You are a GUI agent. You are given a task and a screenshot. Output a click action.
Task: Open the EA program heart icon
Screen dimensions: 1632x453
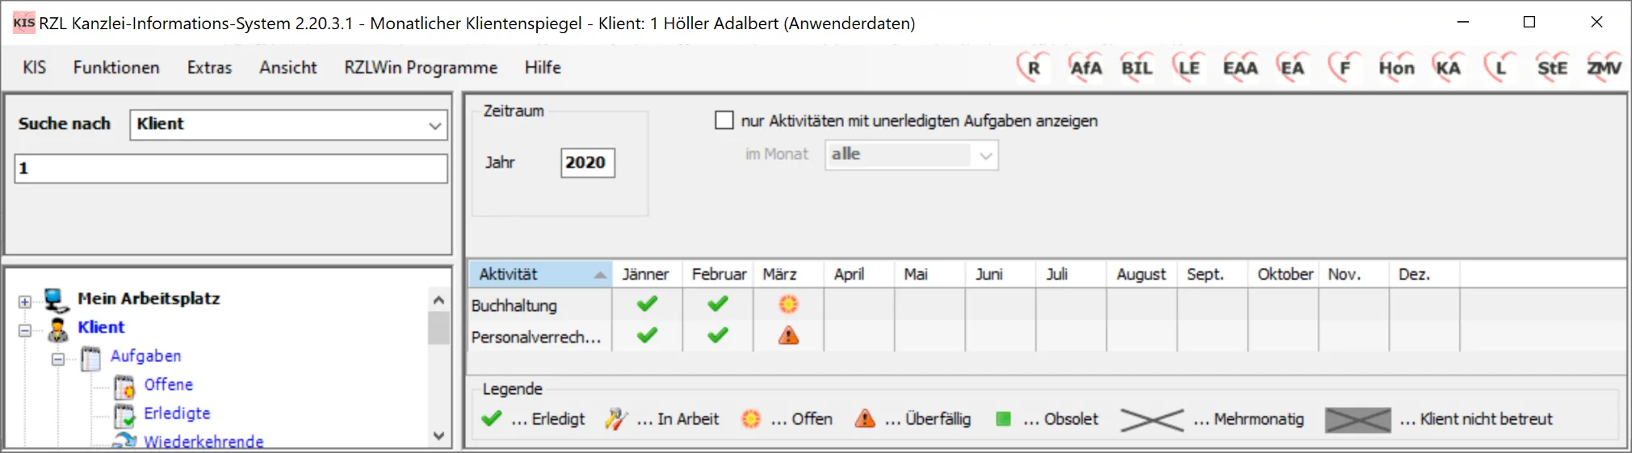(1292, 67)
